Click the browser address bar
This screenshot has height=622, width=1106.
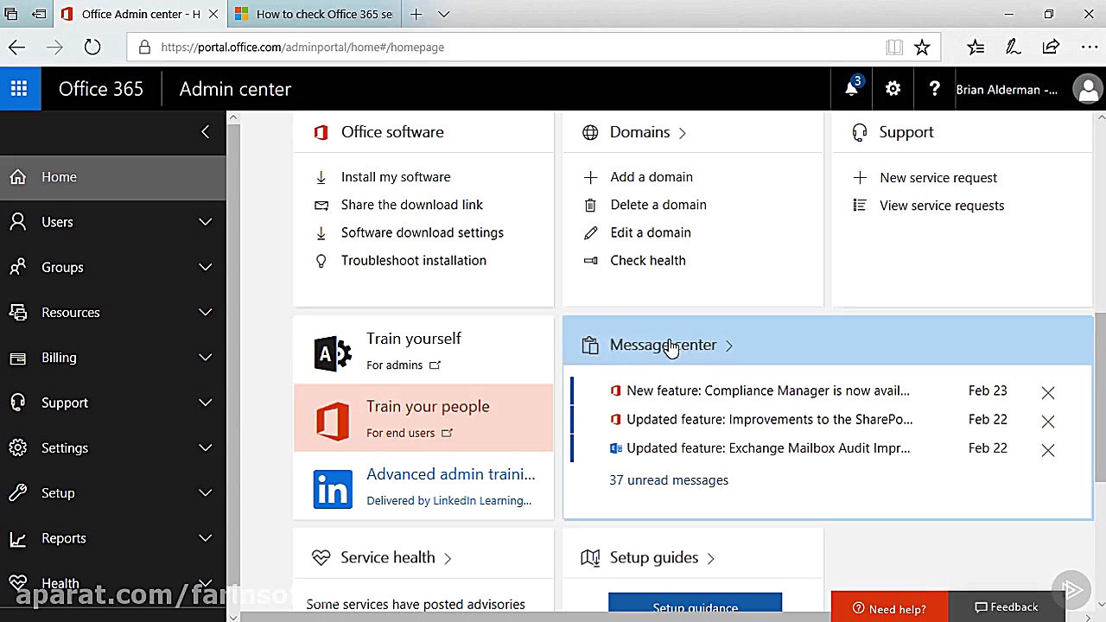[x=501, y=48]
